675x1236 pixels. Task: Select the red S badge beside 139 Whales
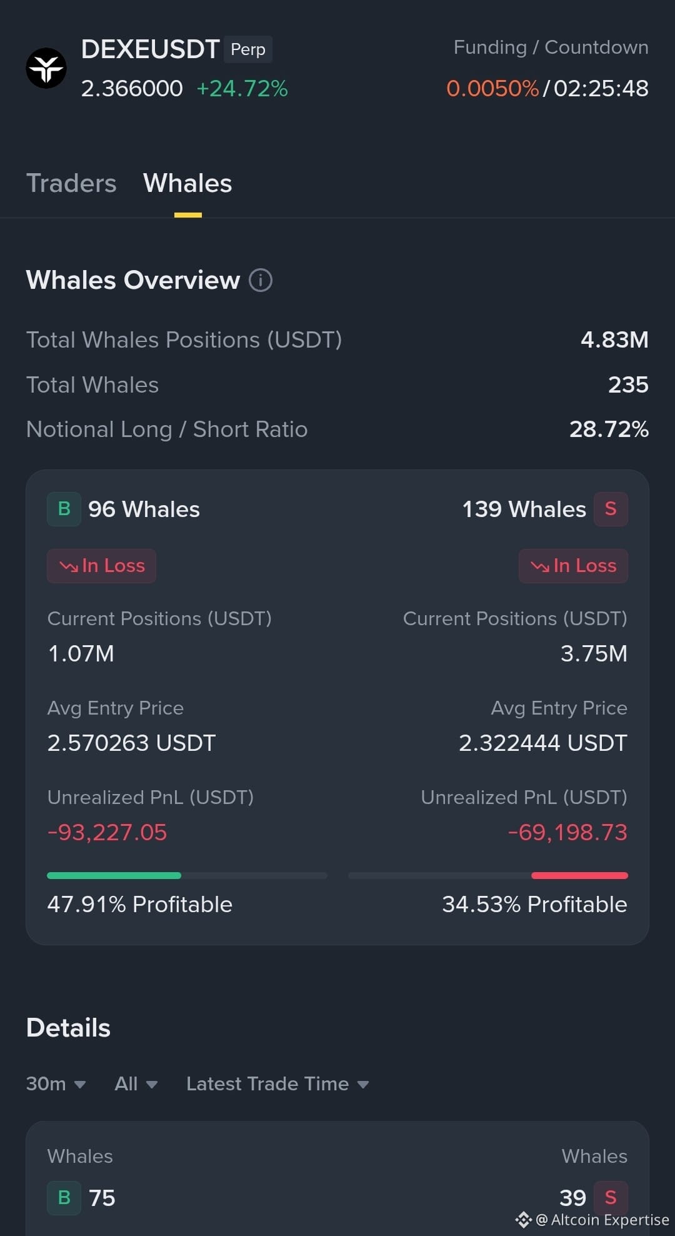(611, 509)
